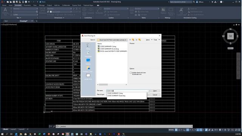Switch to the Parametric ribbon tab
Screen dimensions: 242x136
pos(27,5)
